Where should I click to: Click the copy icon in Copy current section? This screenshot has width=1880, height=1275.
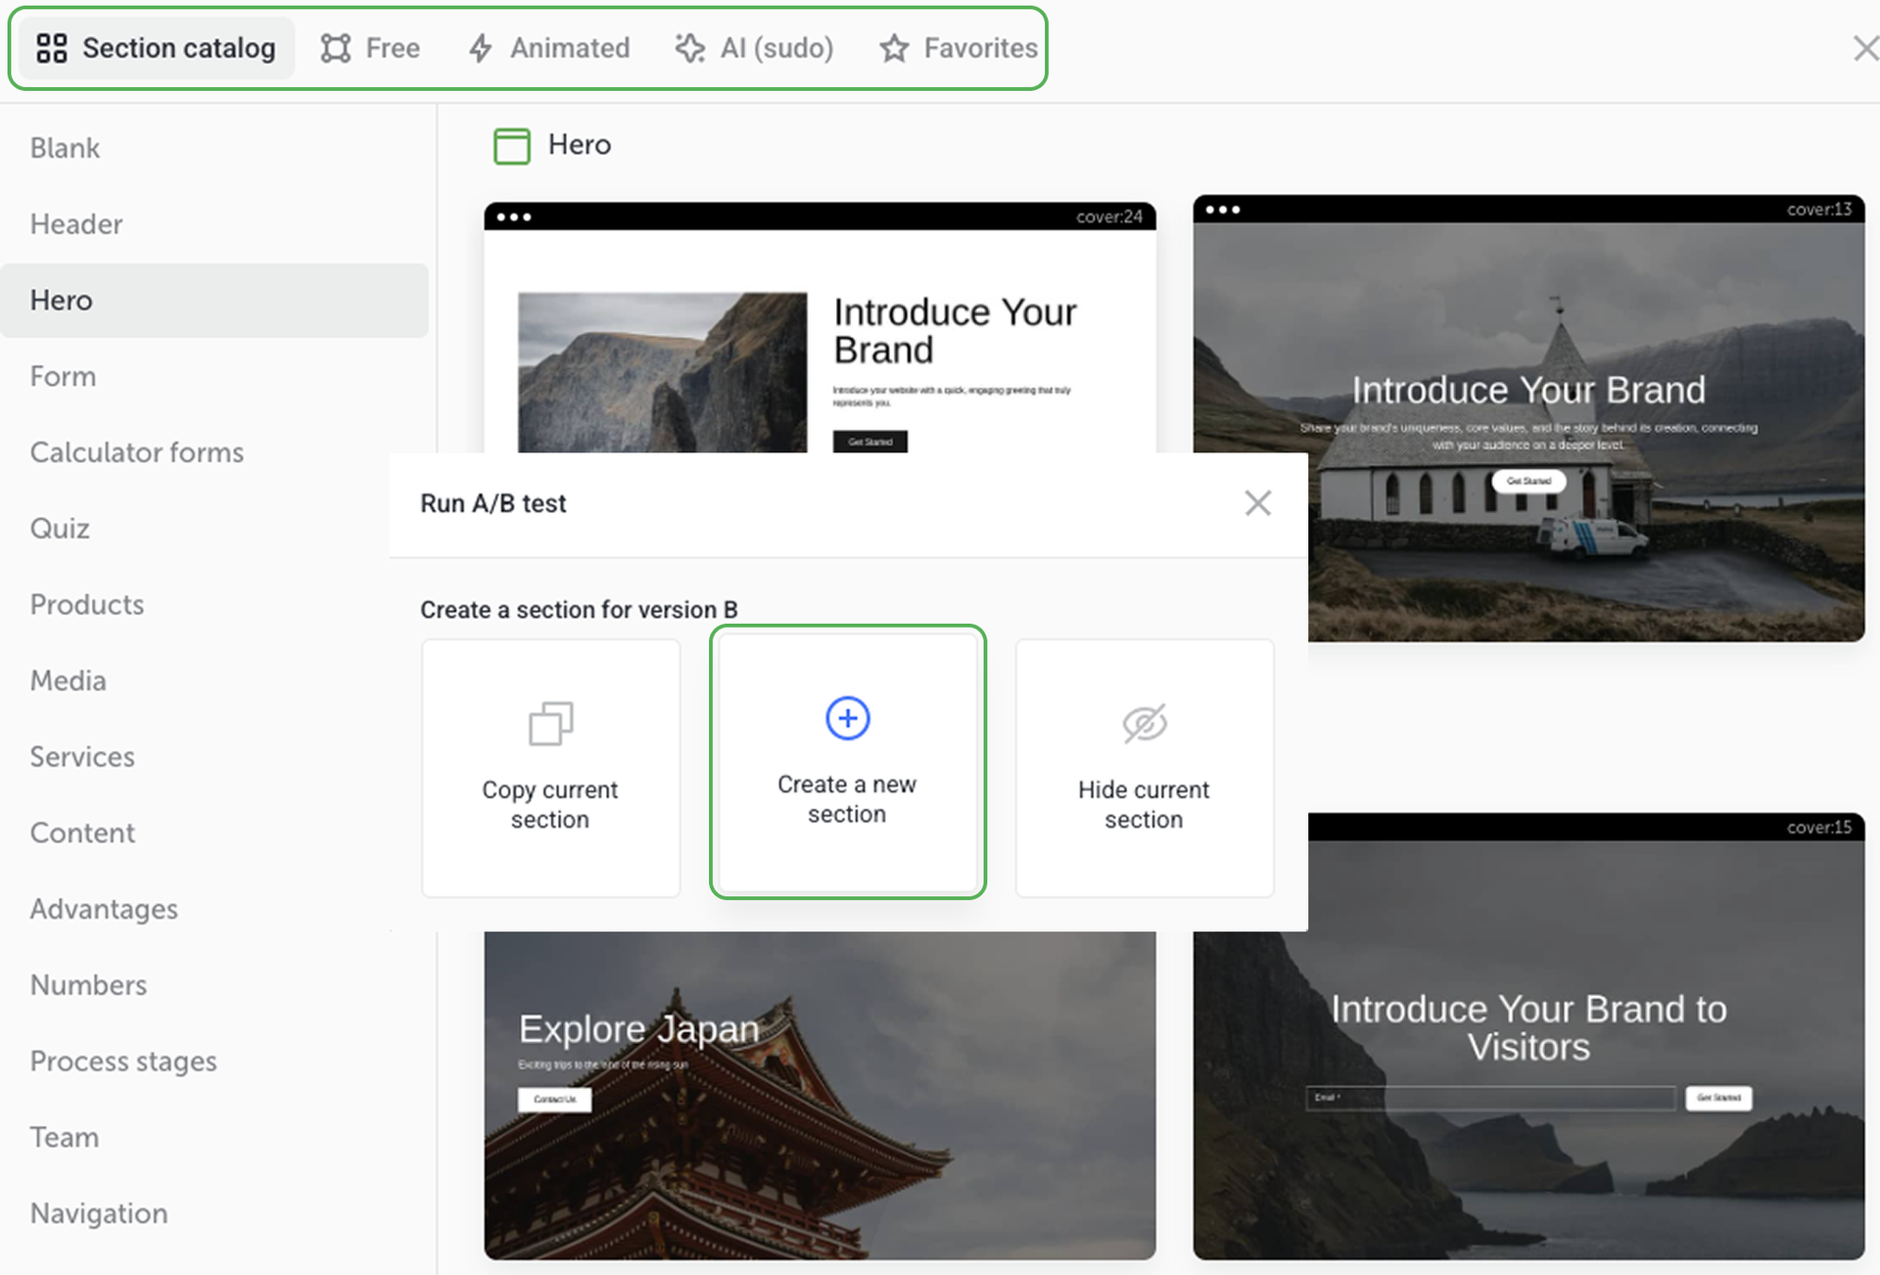(550, 724)
